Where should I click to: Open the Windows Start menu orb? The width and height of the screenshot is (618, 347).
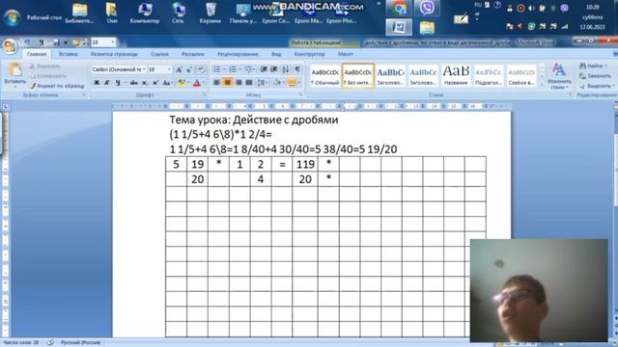12,17
